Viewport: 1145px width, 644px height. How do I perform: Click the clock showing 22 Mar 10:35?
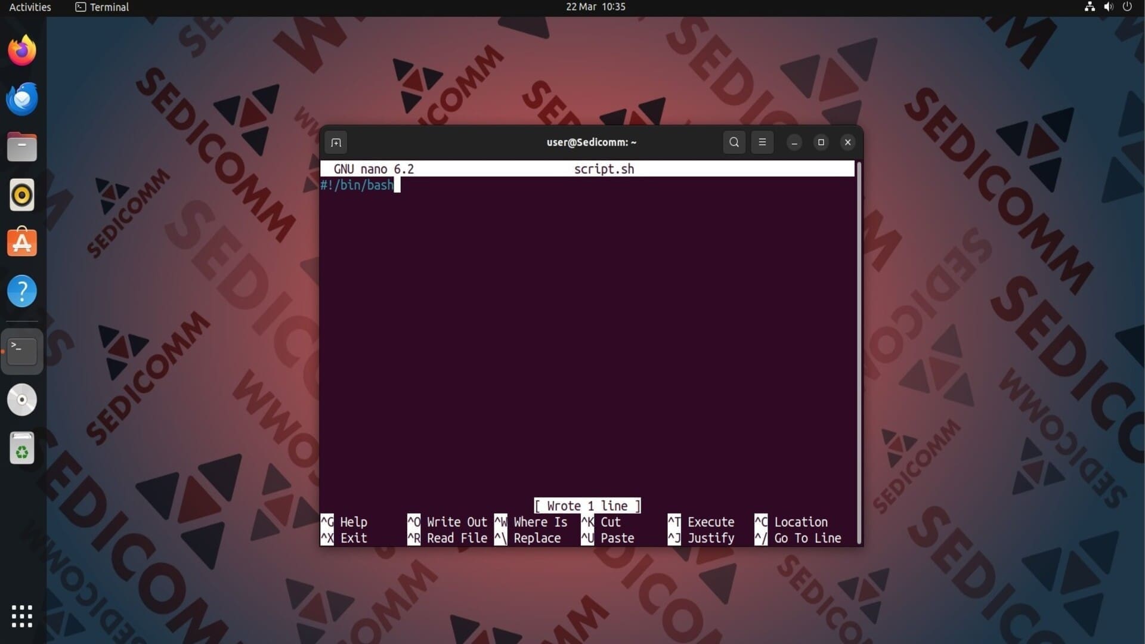(595, 7)
